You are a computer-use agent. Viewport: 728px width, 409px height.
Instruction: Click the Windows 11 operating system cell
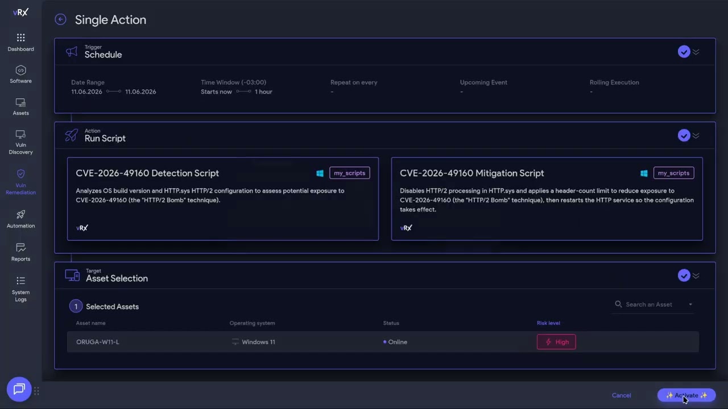(253, 342)
